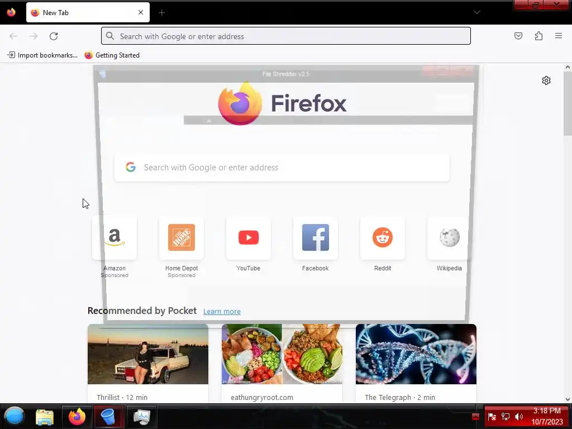Open the eathungryroot.com food bowl thumbnail

pyautogui.click(x=282, y=354)
